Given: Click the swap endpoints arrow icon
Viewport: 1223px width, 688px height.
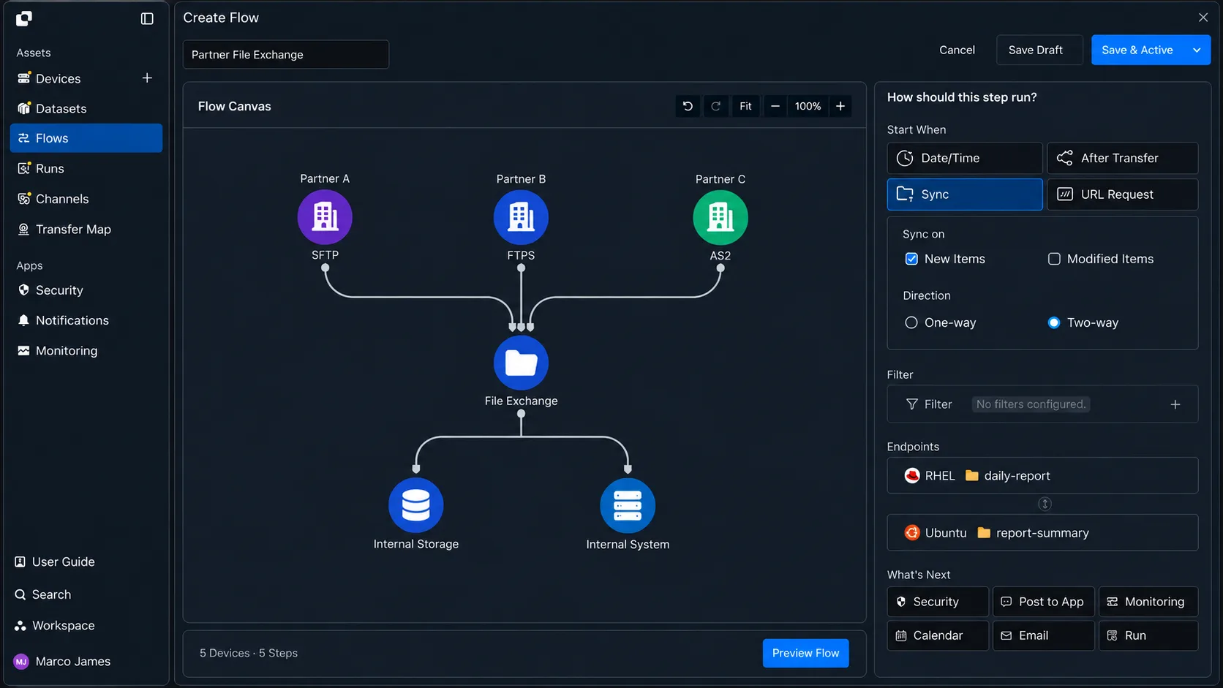Looking at the screenshot, I should [x=1045, y=504].
